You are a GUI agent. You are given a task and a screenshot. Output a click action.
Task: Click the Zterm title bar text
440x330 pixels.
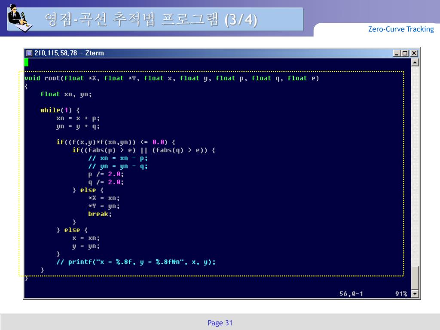click(x=69, y=53)
